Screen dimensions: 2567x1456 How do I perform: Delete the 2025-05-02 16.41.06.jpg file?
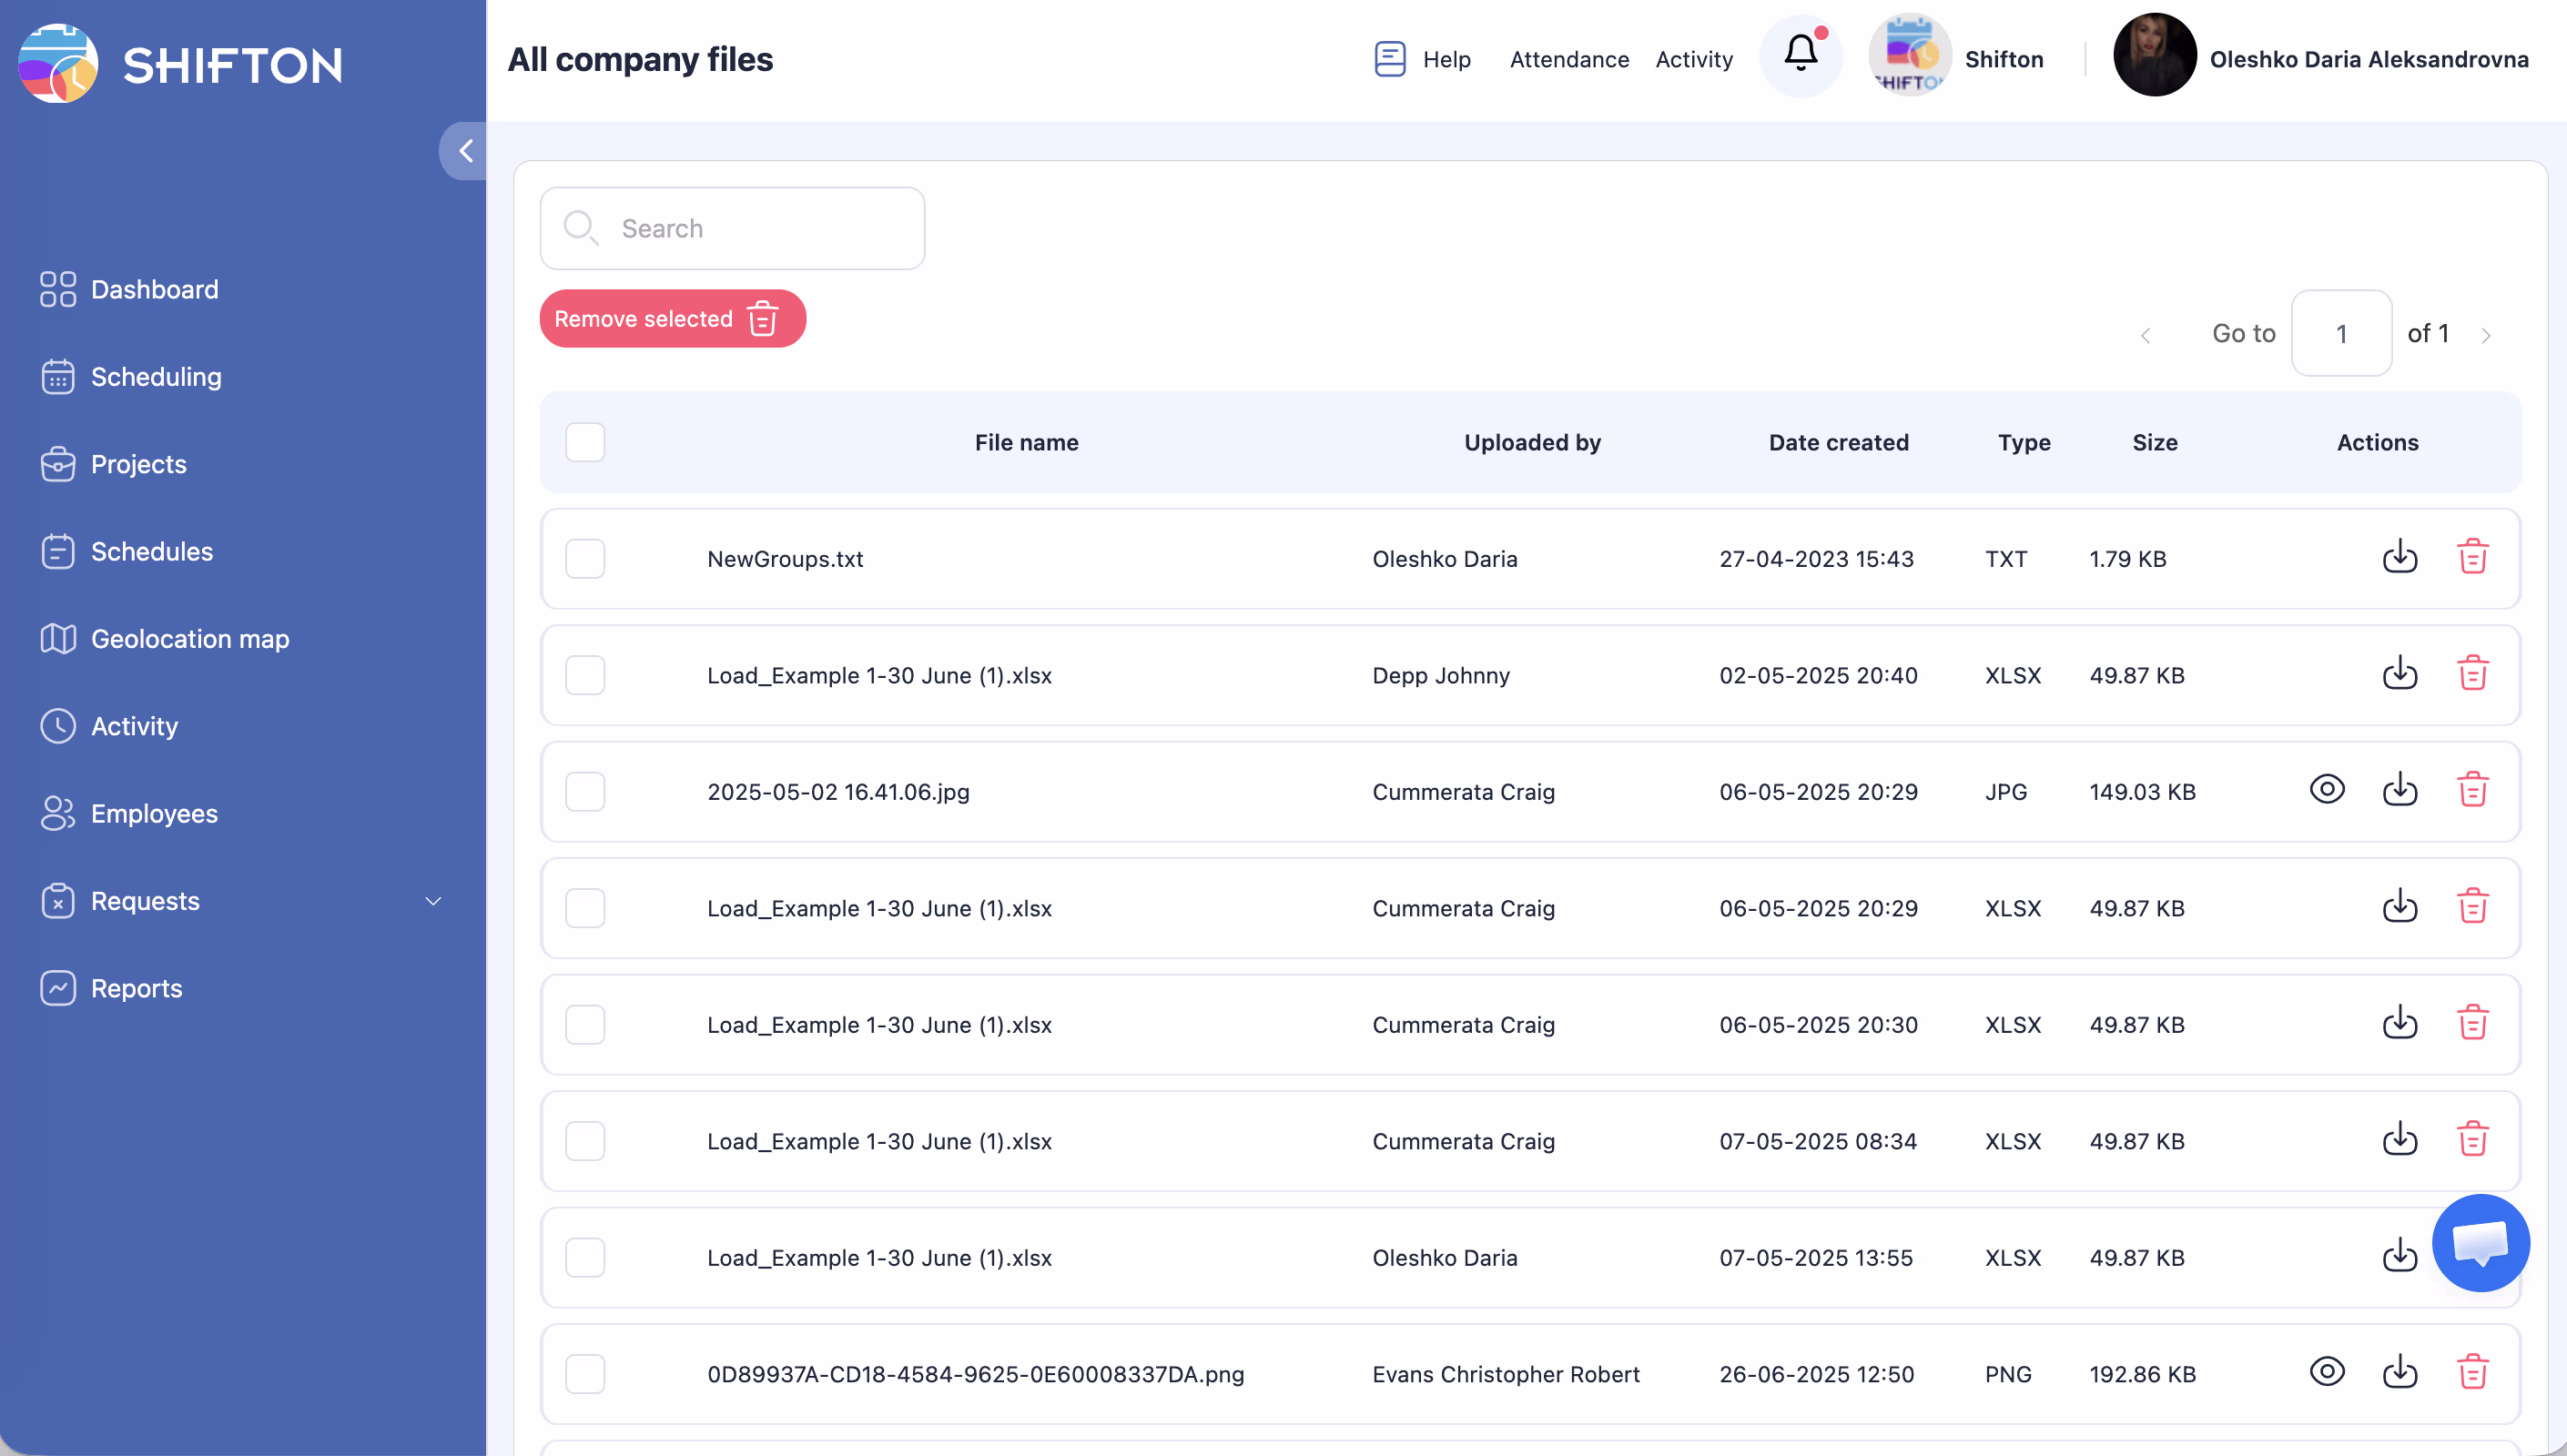coord(2472,790)
